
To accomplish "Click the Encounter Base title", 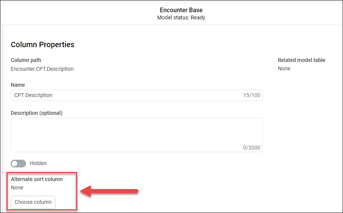I will click(x=181, y=10).
